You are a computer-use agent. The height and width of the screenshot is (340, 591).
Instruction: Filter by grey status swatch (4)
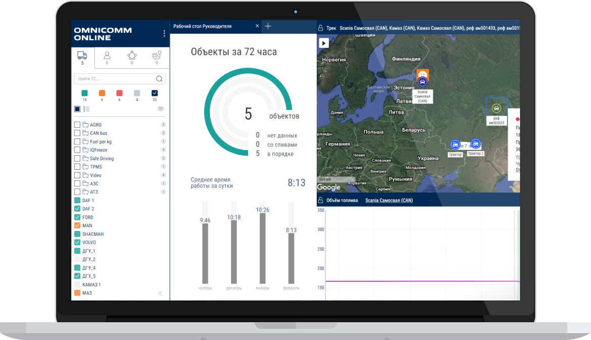(x=137, y=93)
